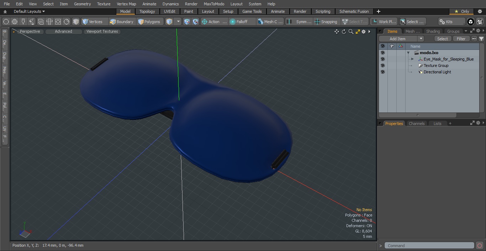The height and width of the screenshot is (251, 486).
Task: Select the circle selection mode icon
Action: 6,22
